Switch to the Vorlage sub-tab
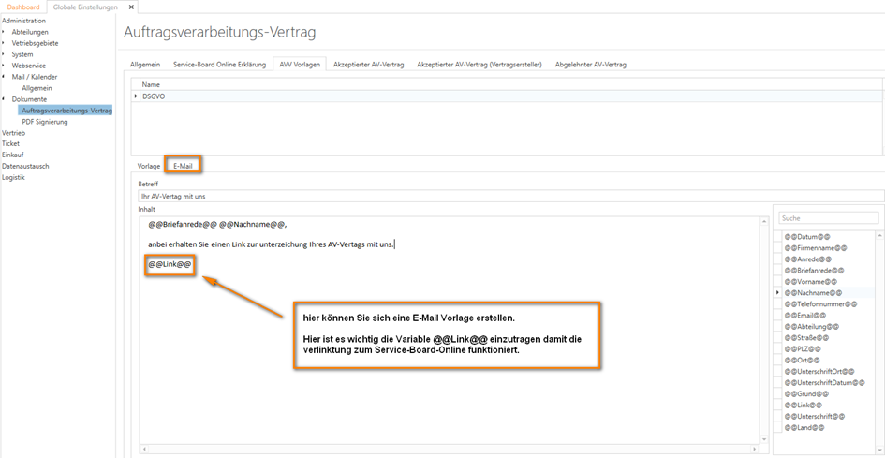This screenshot has height=458, width=885. click(148, 166)
